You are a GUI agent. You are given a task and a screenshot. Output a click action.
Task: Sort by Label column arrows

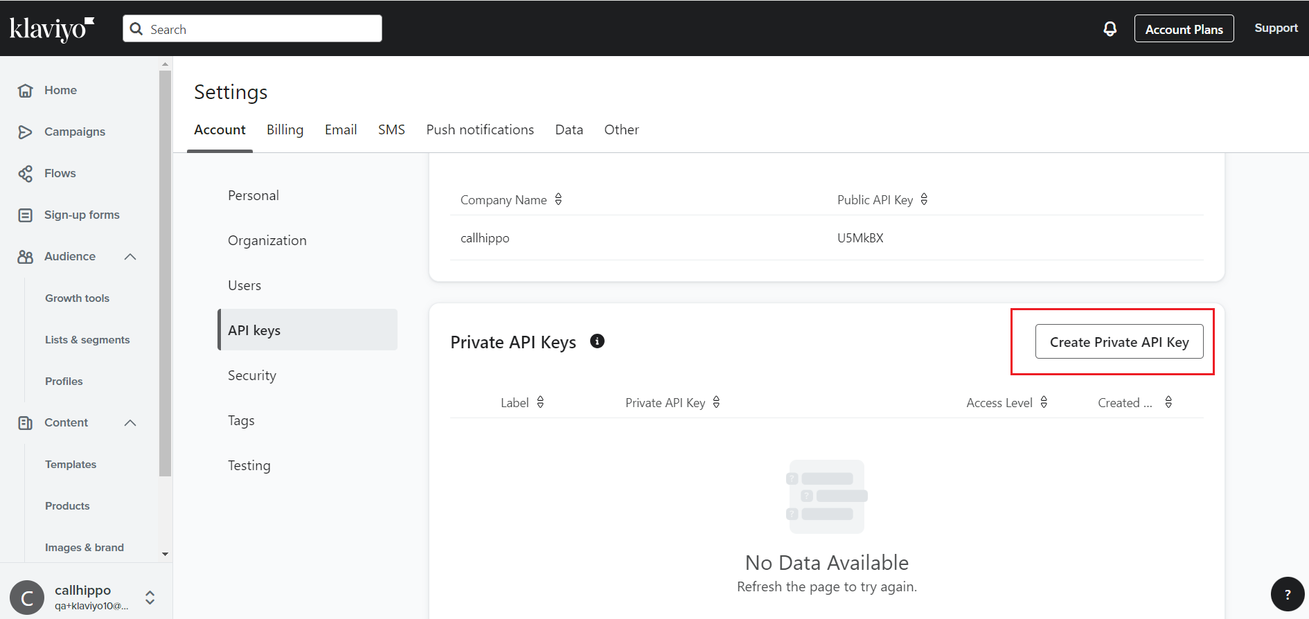coord(540,402)
